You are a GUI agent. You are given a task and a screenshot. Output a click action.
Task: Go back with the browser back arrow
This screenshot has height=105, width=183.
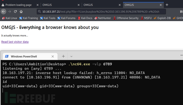click(3, 12)
